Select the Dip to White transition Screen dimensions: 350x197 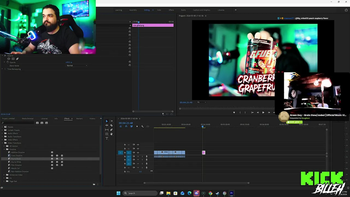[x=16, y=162]
